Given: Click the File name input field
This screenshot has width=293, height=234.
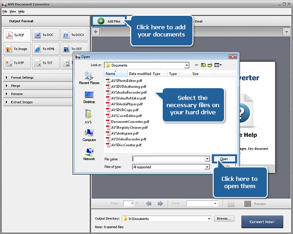Looking at the screenshot, I should click(x=169, y=159).
